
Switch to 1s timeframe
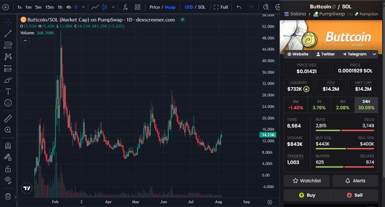[x=19, y=7]
